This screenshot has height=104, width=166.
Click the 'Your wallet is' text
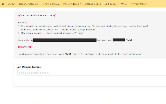pyautogui.click(x=25, y=40)
